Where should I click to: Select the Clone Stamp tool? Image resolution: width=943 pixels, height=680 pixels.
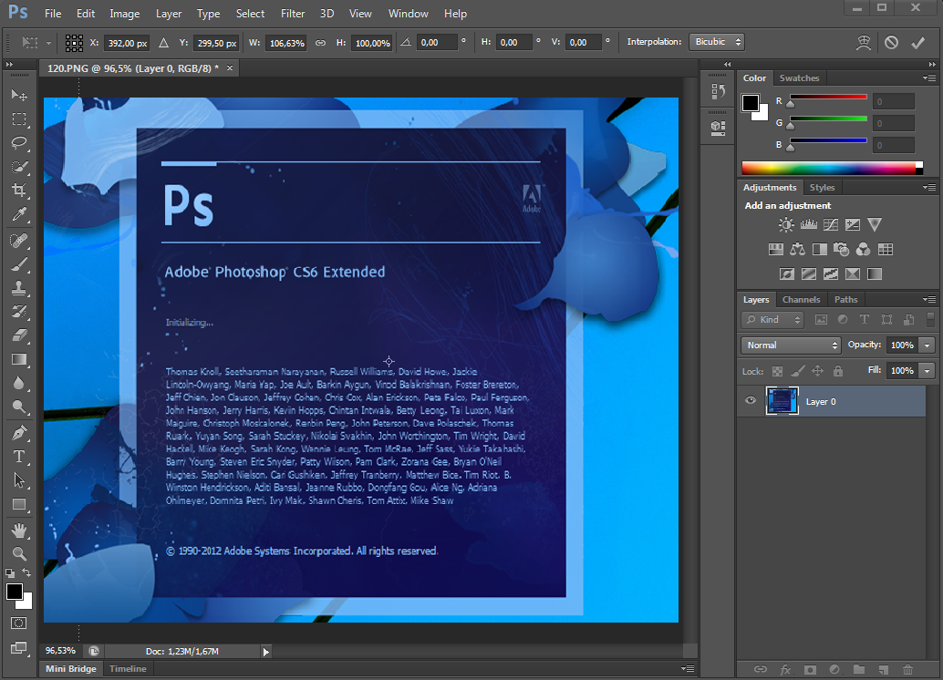pyautogui.click(x=19, y=288)
